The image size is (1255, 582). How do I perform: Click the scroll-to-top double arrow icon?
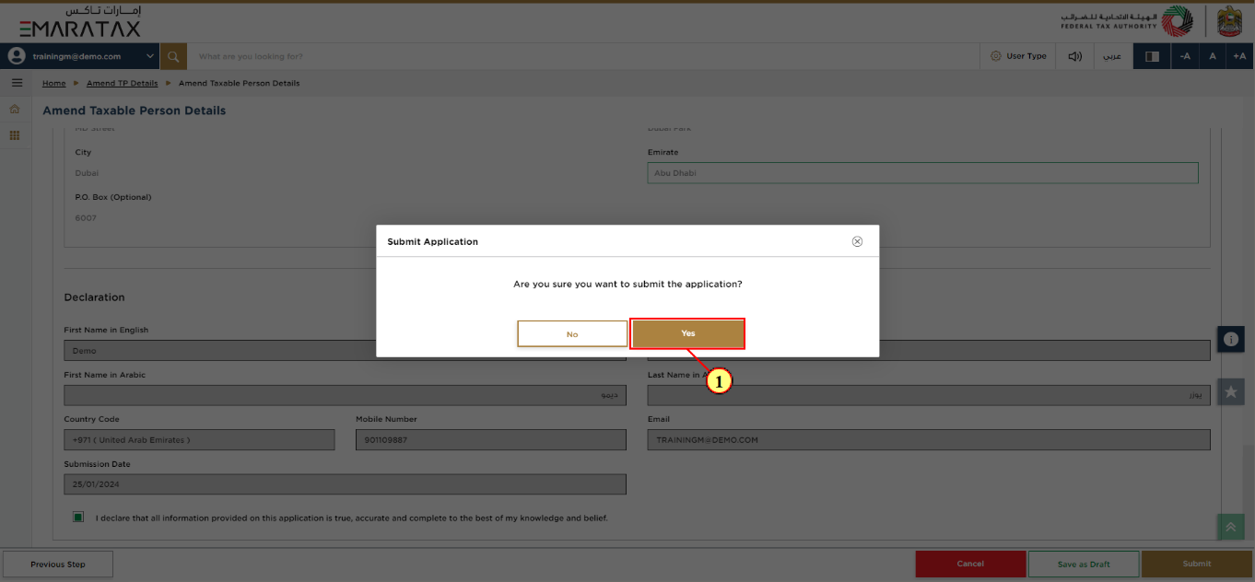click(1230, 527)
